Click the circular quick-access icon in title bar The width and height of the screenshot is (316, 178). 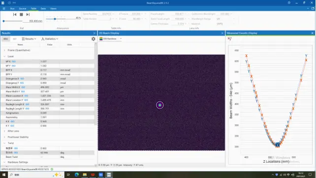click(x=9, y=3)
